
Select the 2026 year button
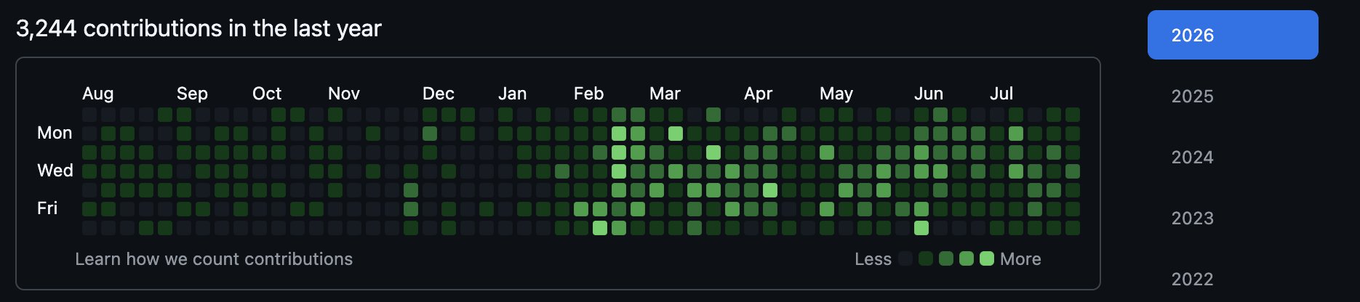point(1233,35)
